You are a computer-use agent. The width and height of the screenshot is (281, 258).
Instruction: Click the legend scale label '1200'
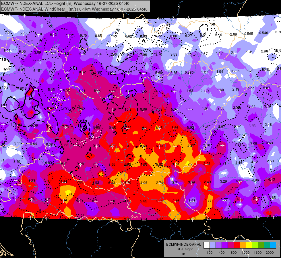pos(246,253)
